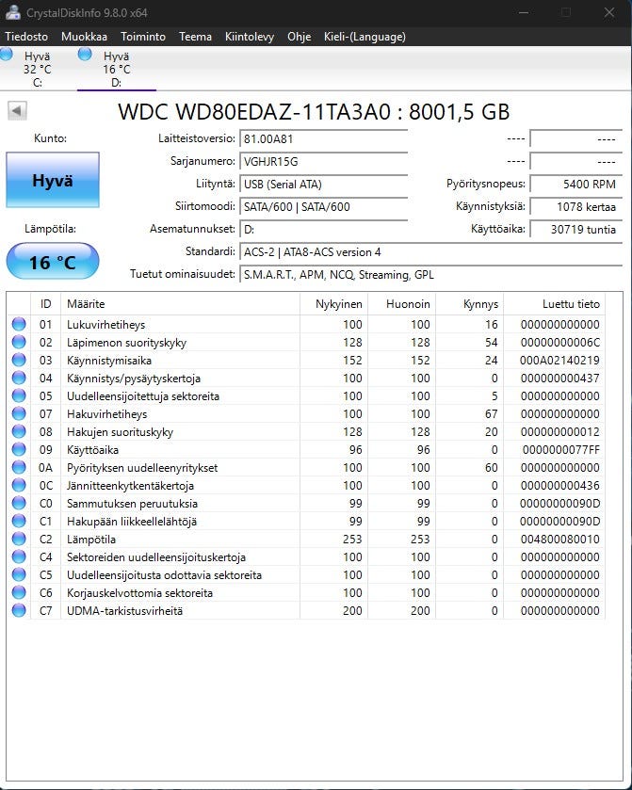
Task: Click raw value 000000000436
Action: tap(559, 485)
